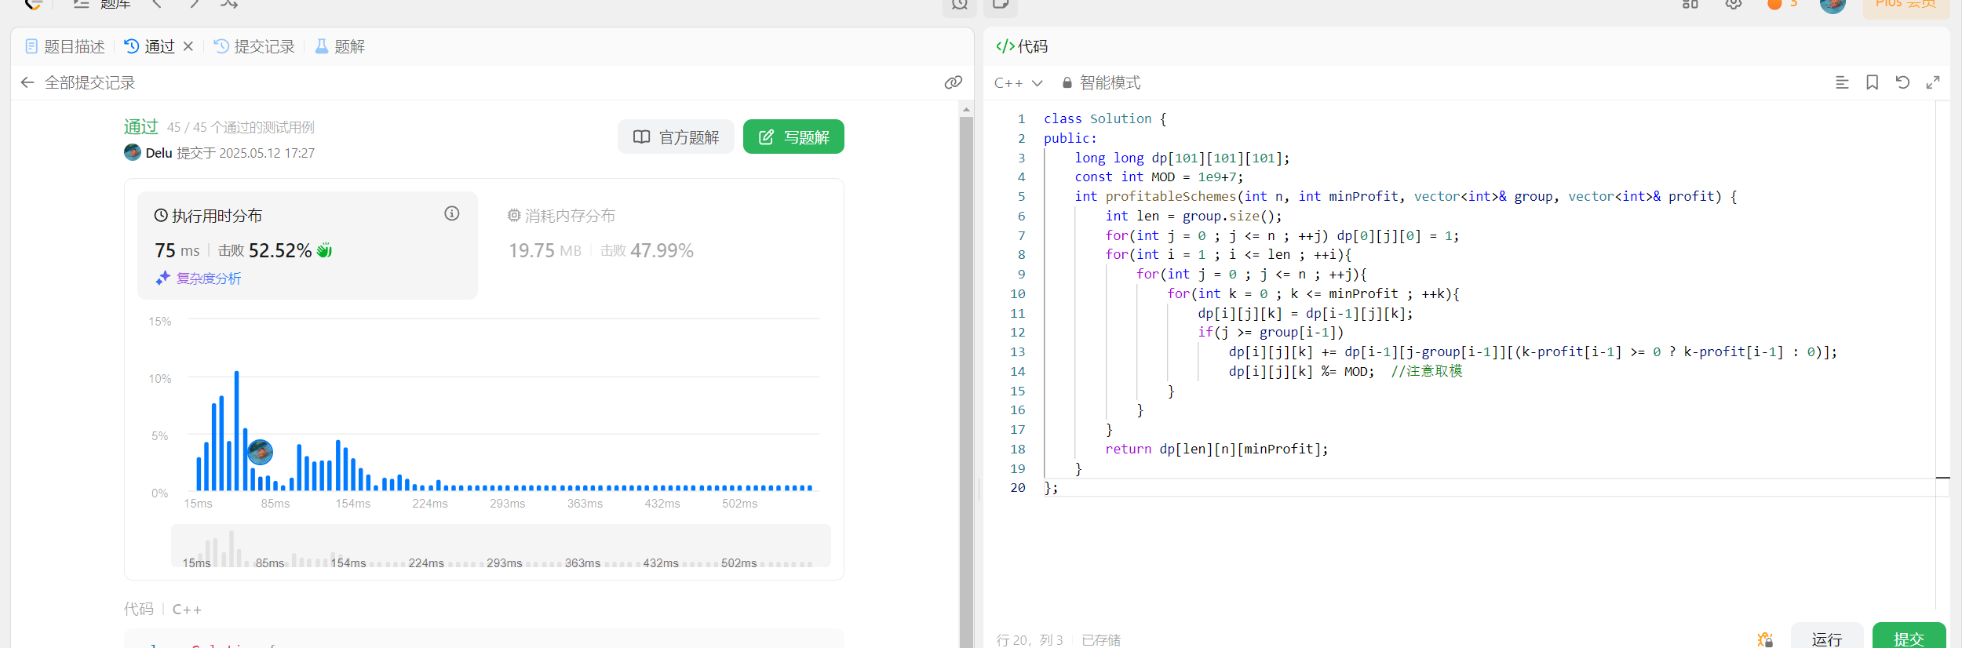
Task: Click the code editor minimap scroll marker
Action: click(x=1942, y=477)
